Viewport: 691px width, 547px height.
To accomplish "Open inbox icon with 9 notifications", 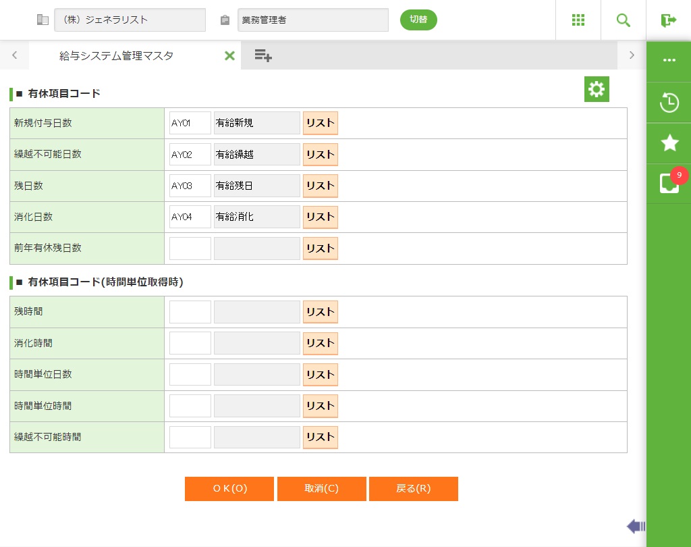I will (x=669, y=183).
